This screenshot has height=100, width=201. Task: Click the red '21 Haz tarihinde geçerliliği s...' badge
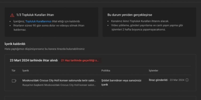click(x=80, y=60)
